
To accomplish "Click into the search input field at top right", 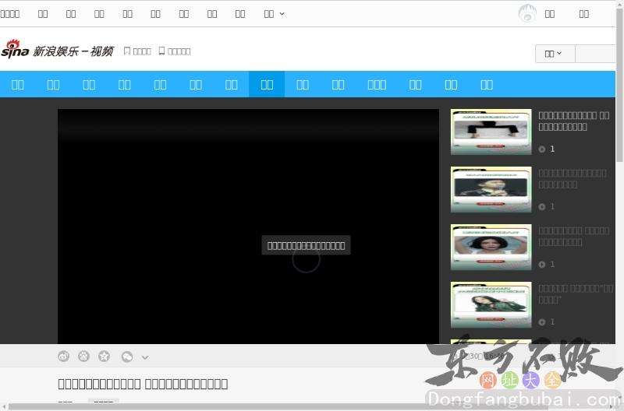I will coord(597,53).
